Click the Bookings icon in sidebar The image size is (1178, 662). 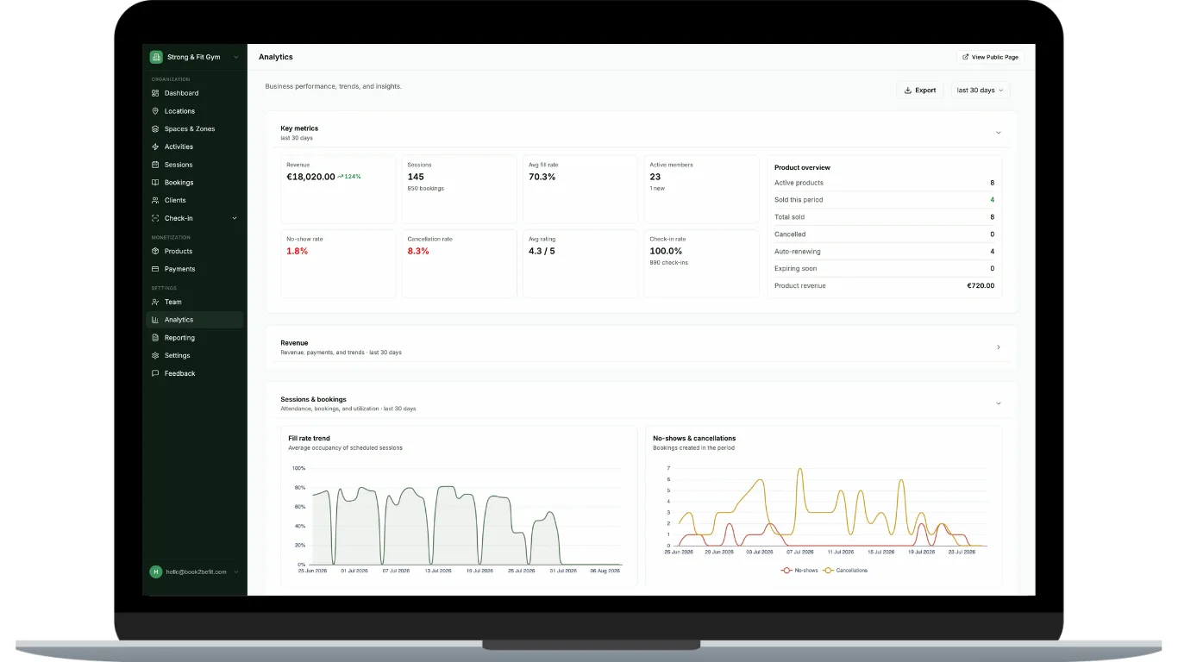(155, 183)
